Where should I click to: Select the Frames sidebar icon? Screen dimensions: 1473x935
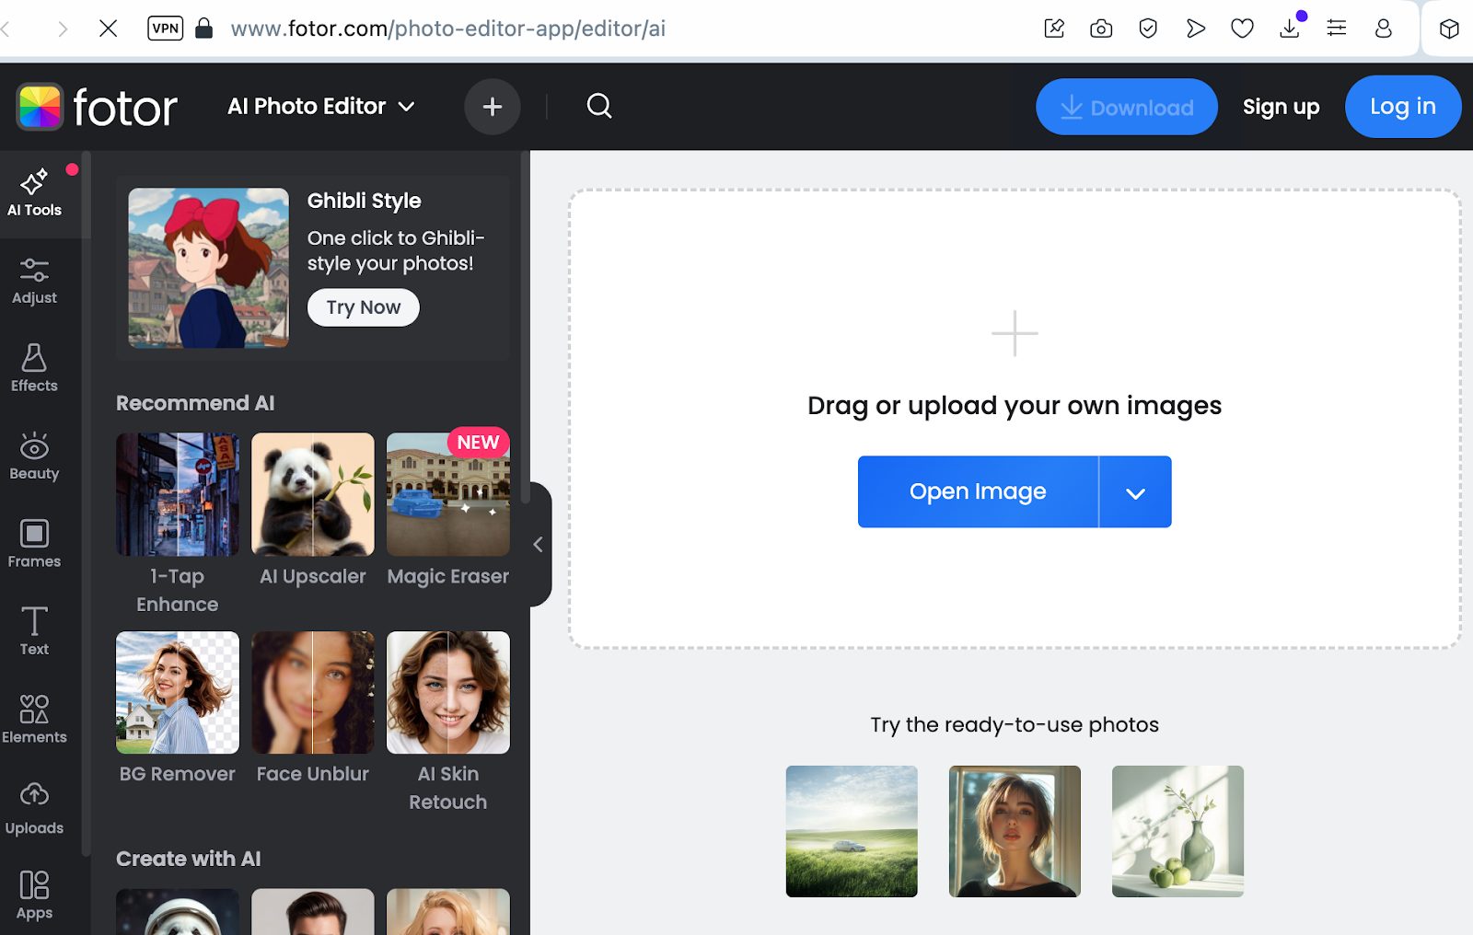34,544
